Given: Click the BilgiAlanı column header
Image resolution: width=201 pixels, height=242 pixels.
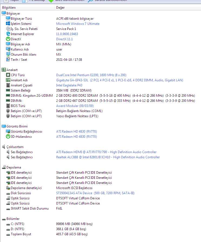Looking at the screenshot, I should 10,8.
